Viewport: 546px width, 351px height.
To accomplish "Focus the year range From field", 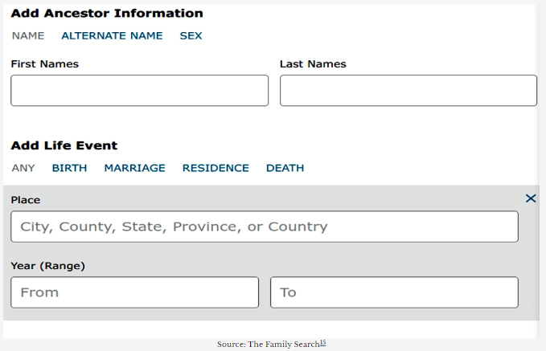I will pyautogui.click(x=134, y=292).
